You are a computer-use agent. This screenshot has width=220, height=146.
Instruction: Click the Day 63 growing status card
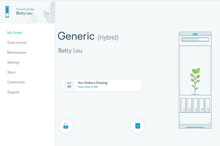(x=102, y=85)
